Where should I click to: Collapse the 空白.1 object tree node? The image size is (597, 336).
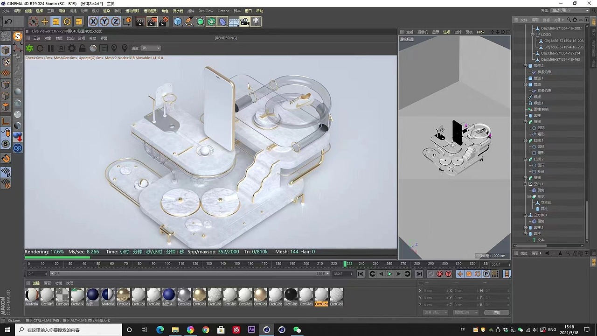[526, 184]
